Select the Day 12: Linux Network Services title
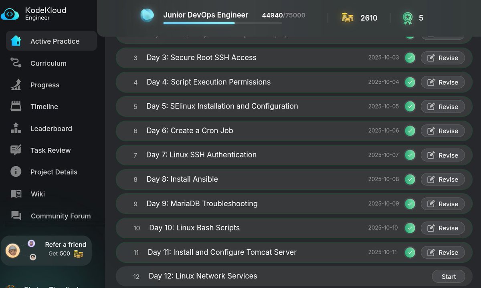 pyautogui.click(x=203, y=276)
